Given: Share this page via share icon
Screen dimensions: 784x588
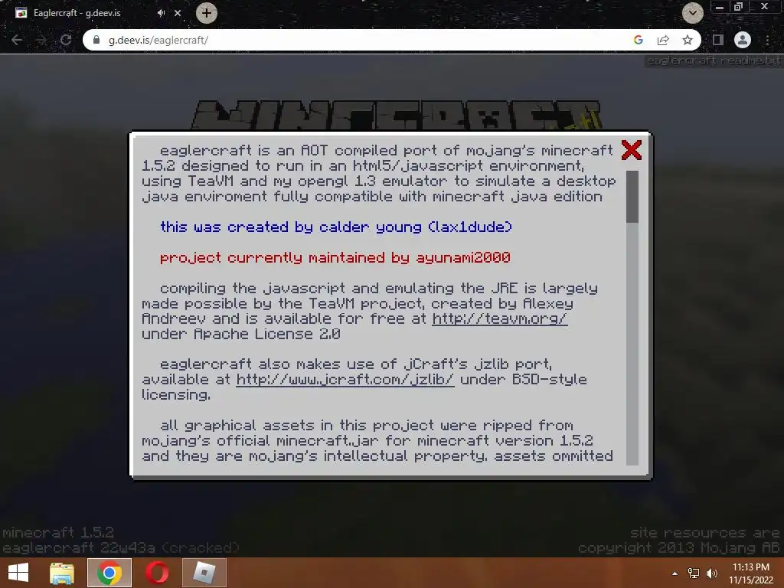Looking at the screenshot, I should point(663,40).
